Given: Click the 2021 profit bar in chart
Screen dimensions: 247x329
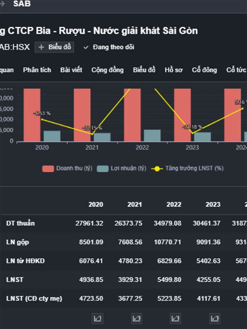Looking at the screenshot, I should 102,137.
